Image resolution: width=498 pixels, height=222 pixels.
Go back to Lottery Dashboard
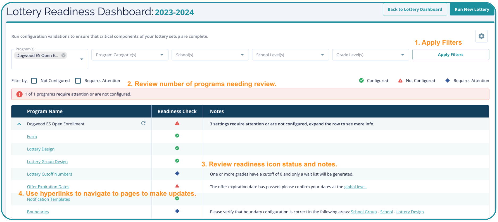415,10
